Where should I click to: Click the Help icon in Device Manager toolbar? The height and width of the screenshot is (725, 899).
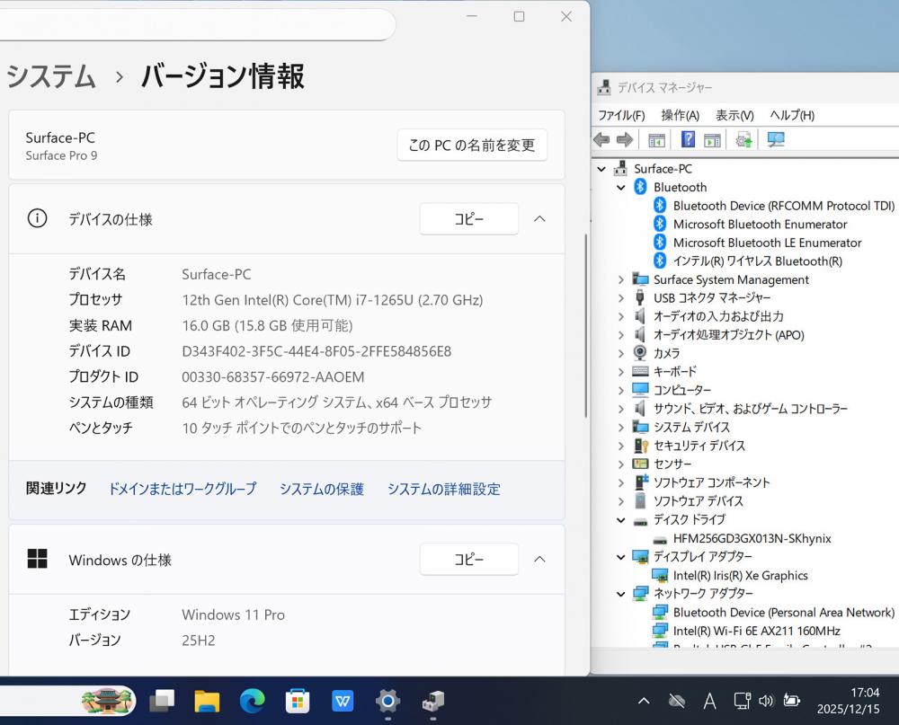pos(688,139)
